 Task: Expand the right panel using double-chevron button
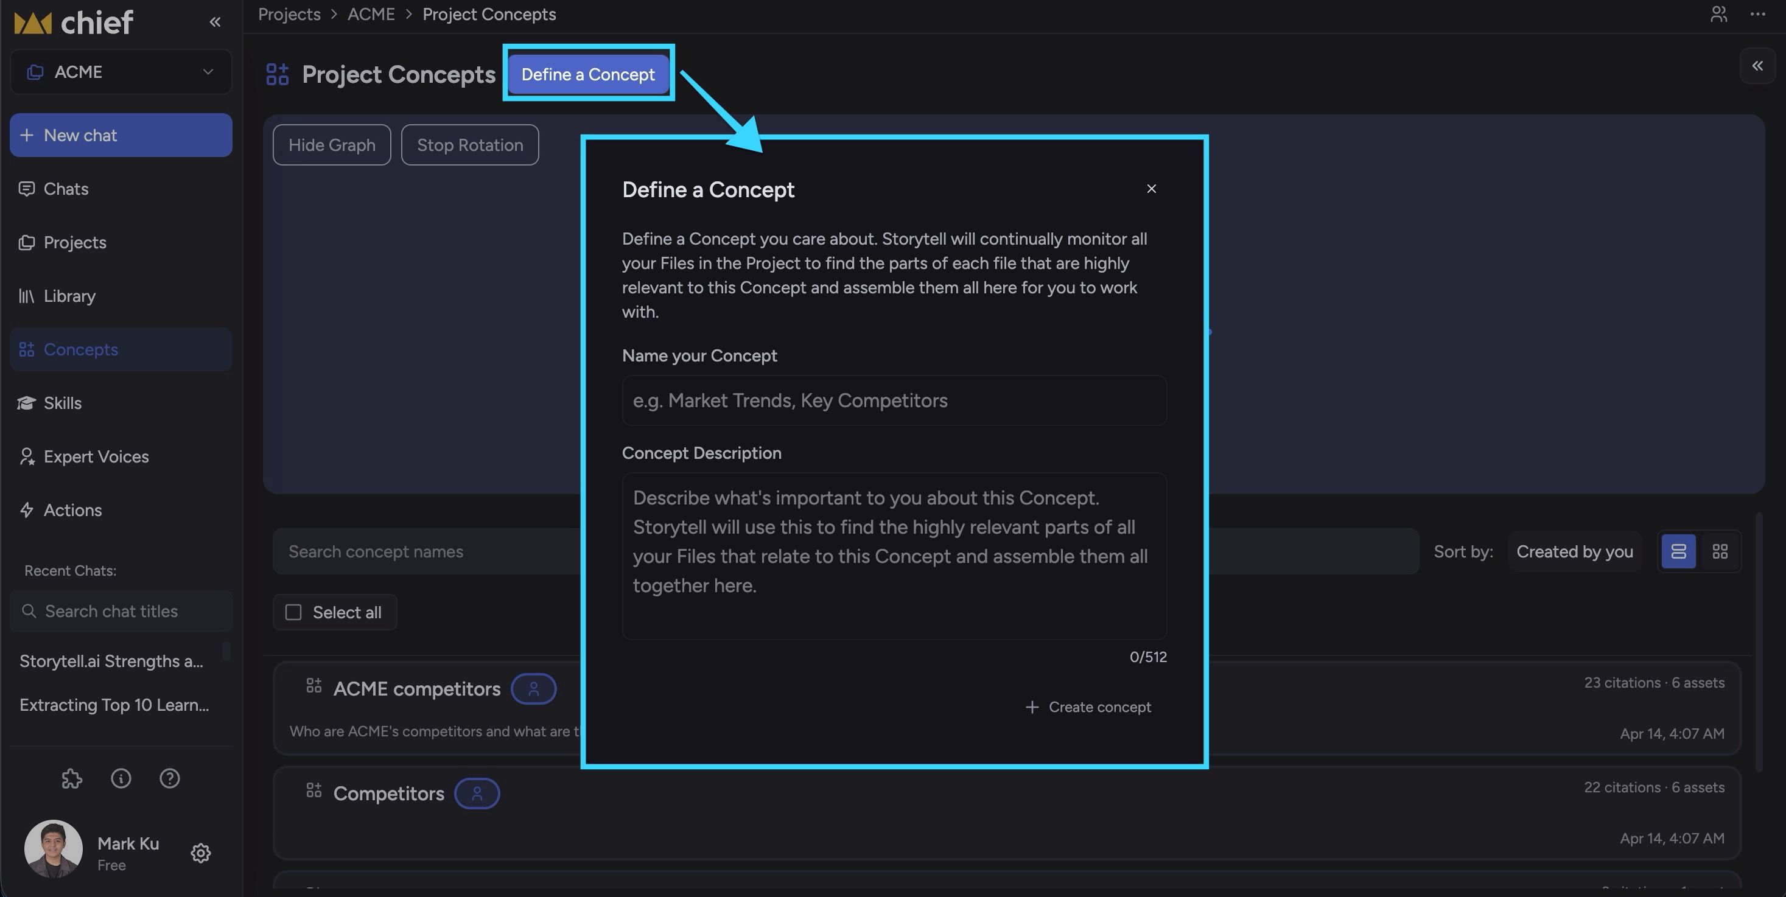click(x=1757, y=66)
